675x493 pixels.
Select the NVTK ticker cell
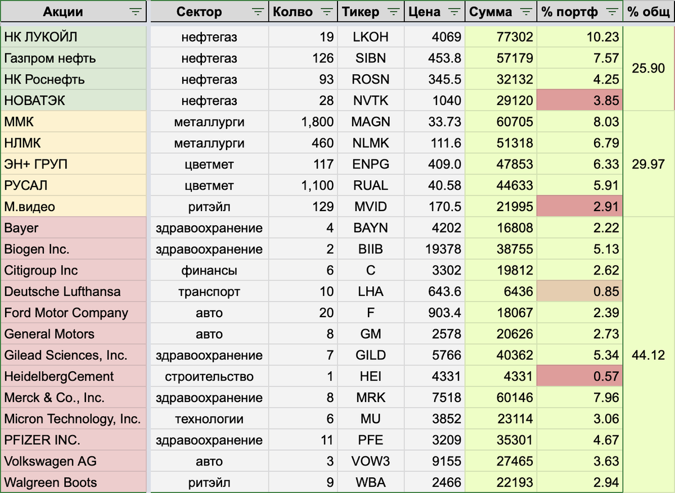tap(371, 101)
